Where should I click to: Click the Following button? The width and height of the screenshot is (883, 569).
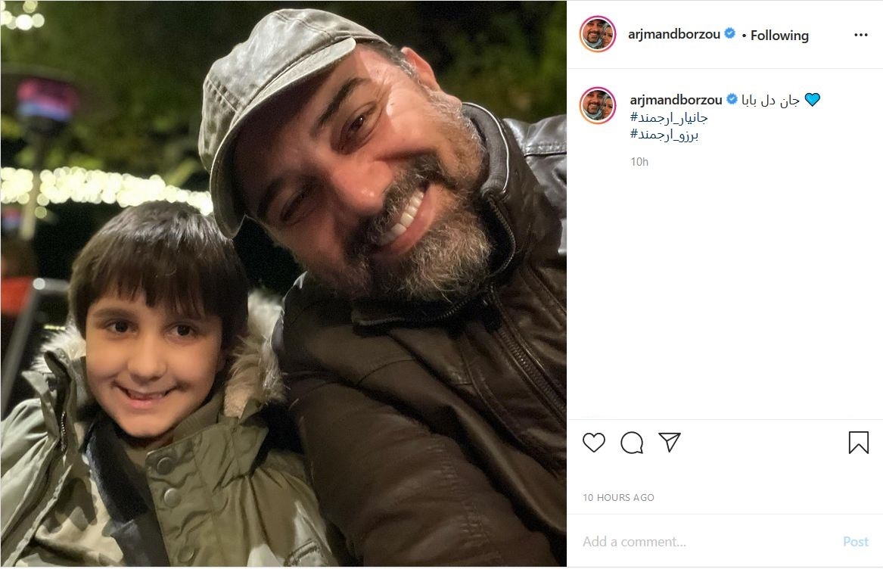click(779, 36)
